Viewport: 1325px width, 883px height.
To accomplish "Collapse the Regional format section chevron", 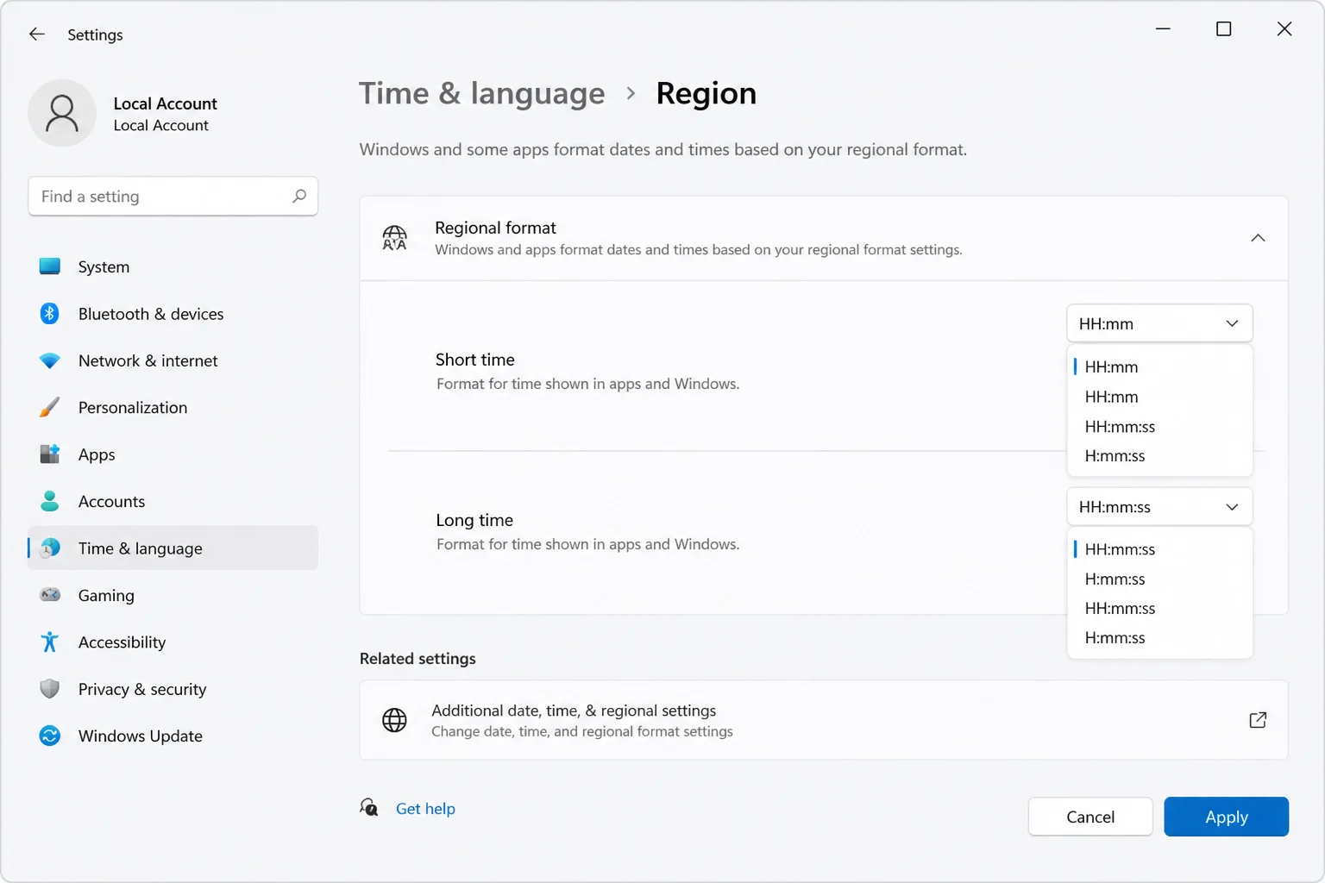I will point(1258,238).
